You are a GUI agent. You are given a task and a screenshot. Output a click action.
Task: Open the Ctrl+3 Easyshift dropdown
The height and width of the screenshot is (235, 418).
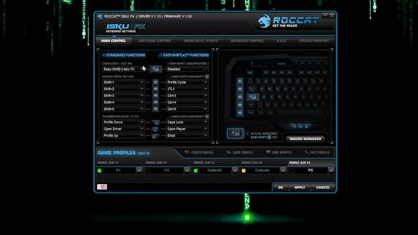tap(187, 96)
